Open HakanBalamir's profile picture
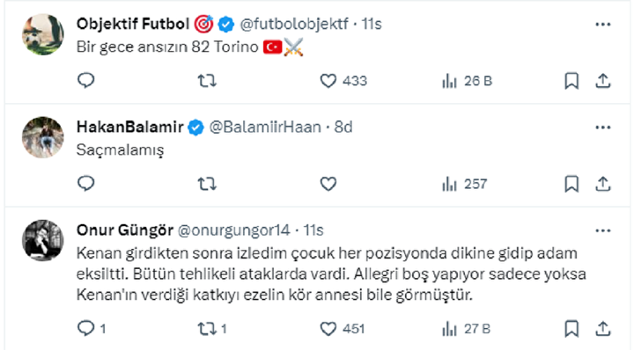The image size is (634, 350). 43,137
